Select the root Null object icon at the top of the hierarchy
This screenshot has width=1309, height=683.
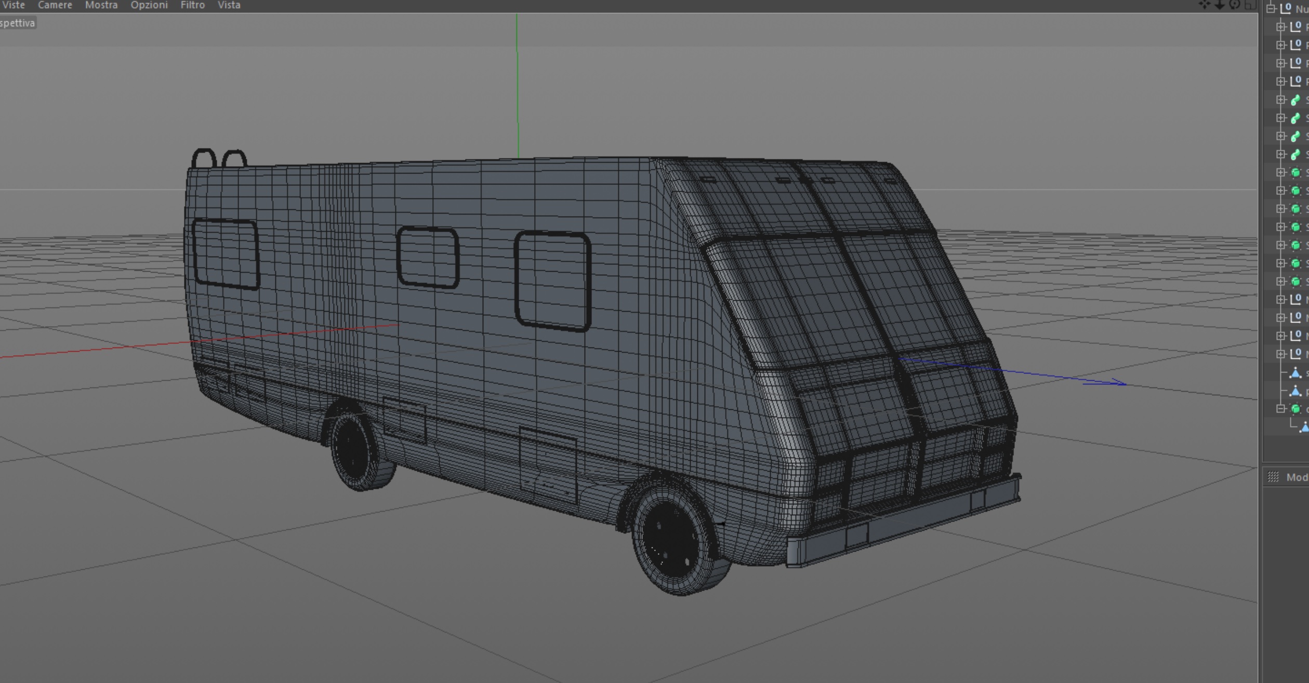1286,8
